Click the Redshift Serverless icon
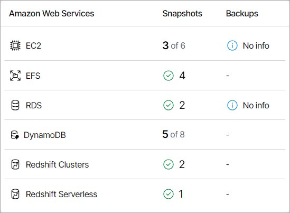This screenshot has height=213, width=290. coord(15,194)
